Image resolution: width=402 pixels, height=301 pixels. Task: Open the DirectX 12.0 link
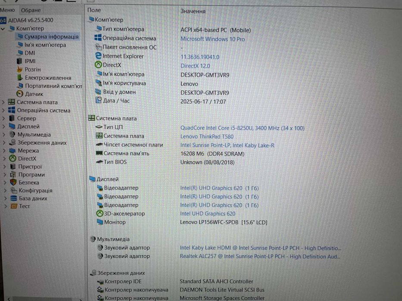click(x=195, y=66)
